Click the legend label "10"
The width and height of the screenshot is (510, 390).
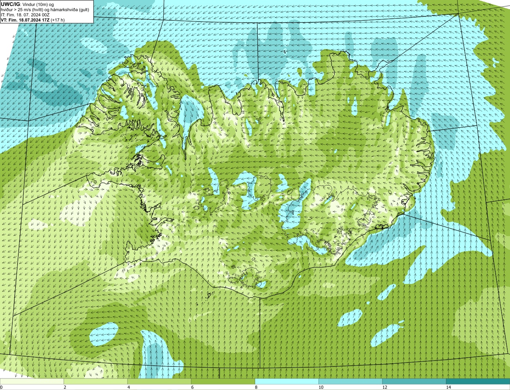pyautogui.click(x=321, y=387)
